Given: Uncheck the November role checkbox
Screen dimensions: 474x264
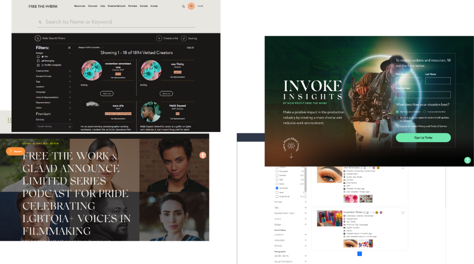Looking at the screenshot, I should coord(277,188).
